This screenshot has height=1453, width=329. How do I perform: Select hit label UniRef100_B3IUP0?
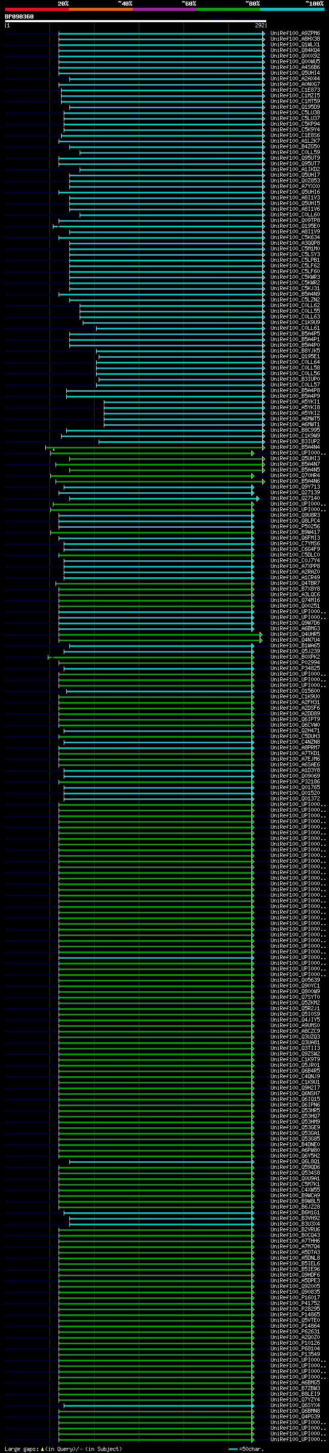click(x=295, y=379)
